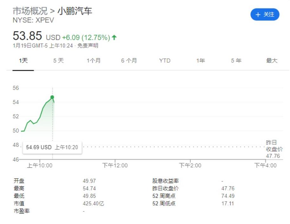Click the green data point marker on chart
This screenshot has height=224, width=290.
(52, 97)
